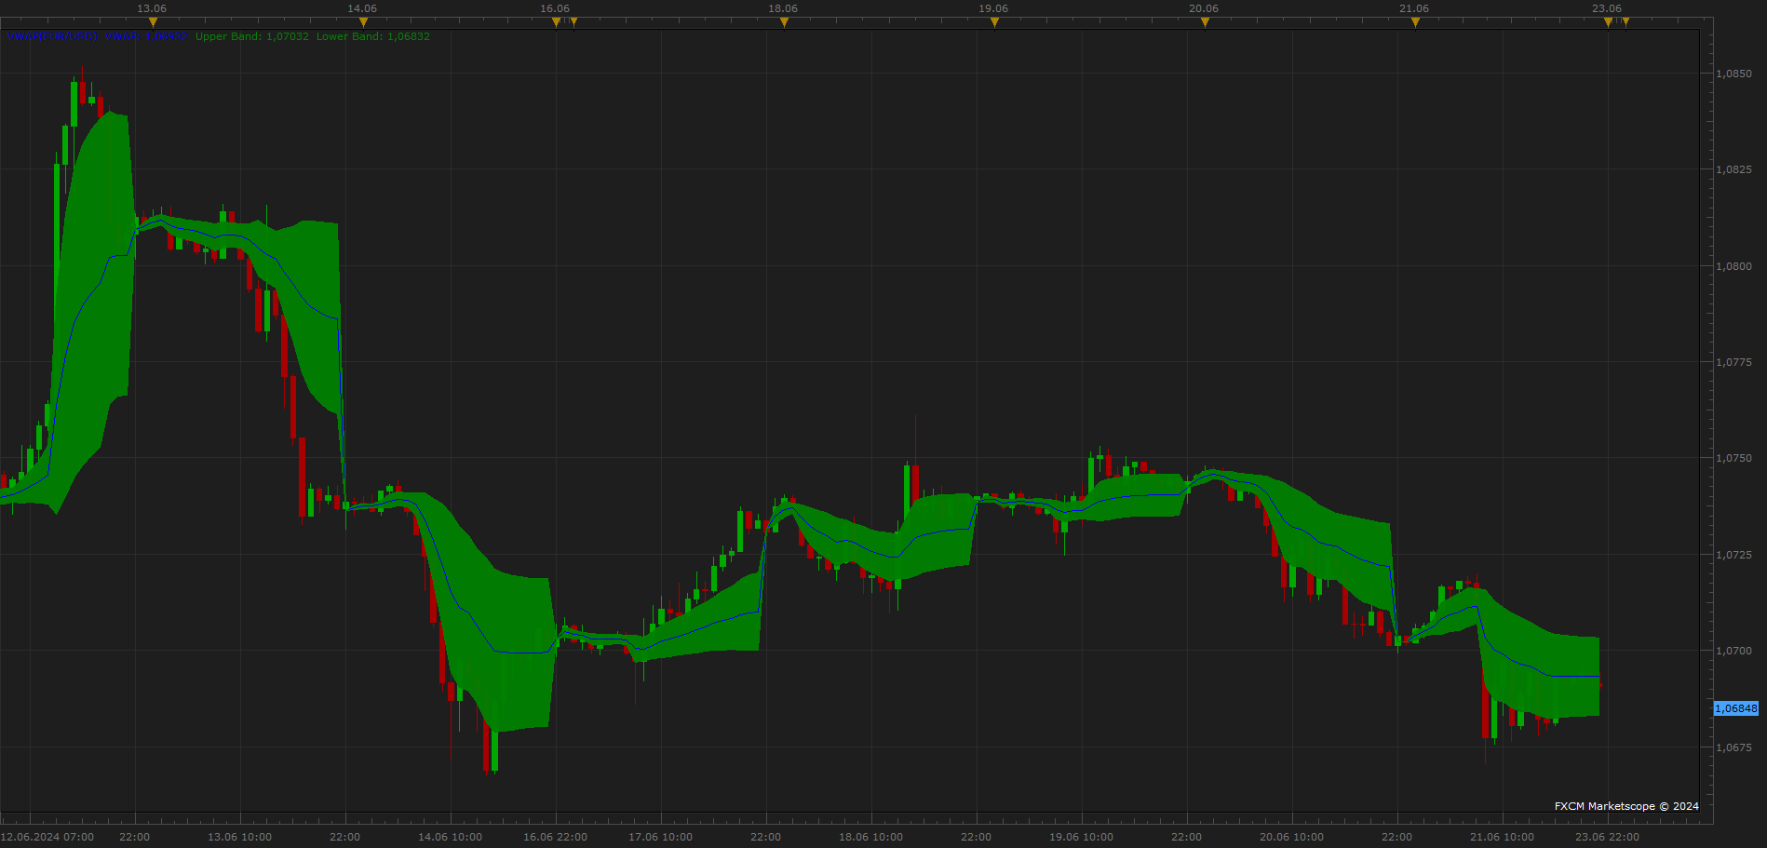Click the yellow session marker under 14.06
This screenshot has width=1767, height=848.
(x=363, y=22)
